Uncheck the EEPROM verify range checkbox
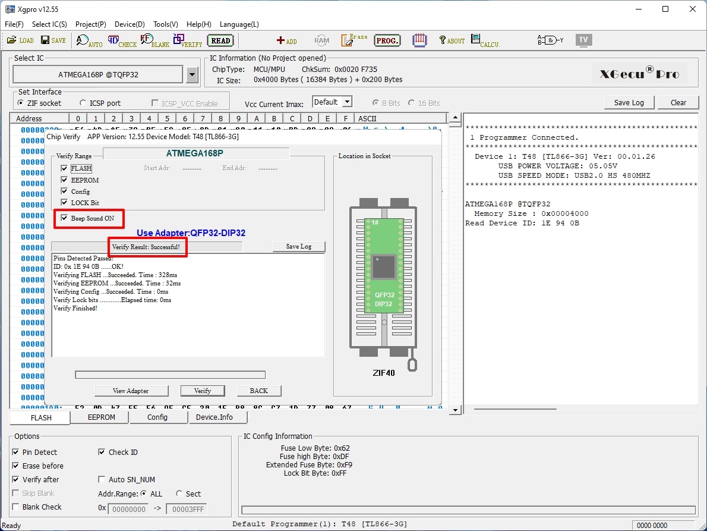The image size is (707, 531). coord(65,180)
